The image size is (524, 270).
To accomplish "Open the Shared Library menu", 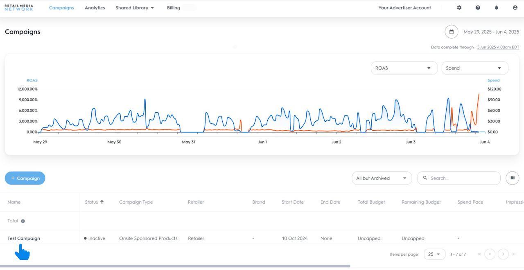I will [x=135, y=8].
